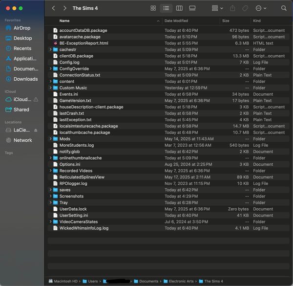The width and height of the screenshot is (293, 286).
Task: Switch to column view
Action: pyautogui.click(x=179, y=8)
